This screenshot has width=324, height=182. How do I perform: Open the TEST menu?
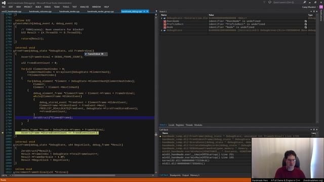coord(74,7)
